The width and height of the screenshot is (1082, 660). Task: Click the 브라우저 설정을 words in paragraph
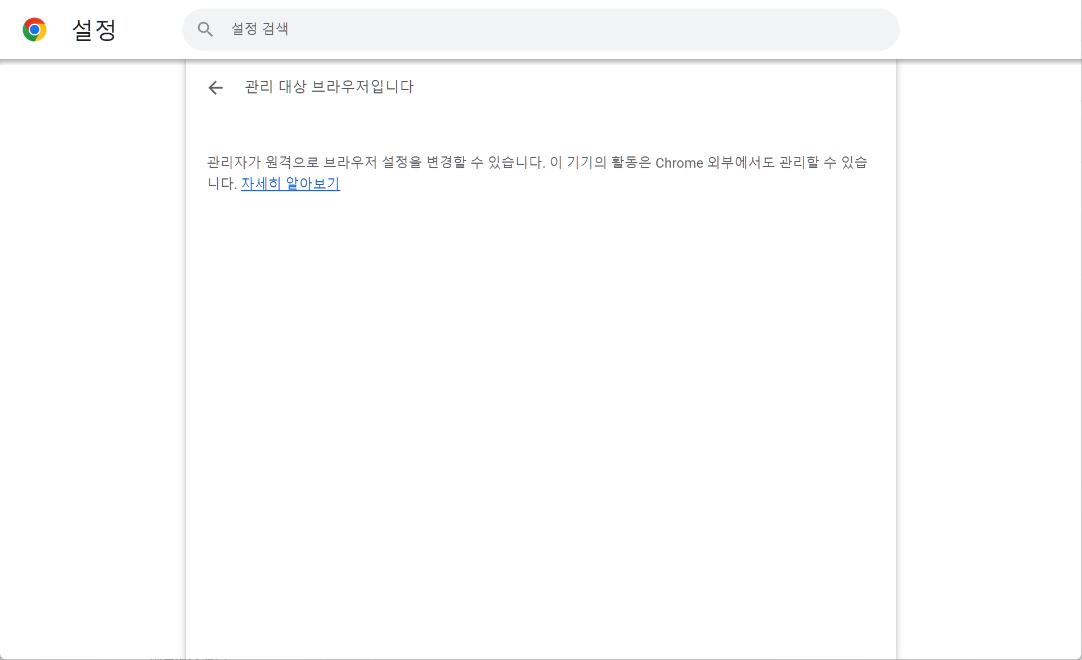(372, 162)
